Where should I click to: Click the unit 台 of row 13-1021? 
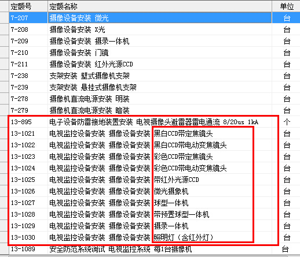click(x=287, y=133)
